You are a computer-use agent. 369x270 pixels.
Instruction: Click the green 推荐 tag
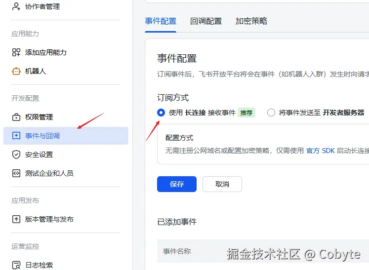tap(246, 113)
